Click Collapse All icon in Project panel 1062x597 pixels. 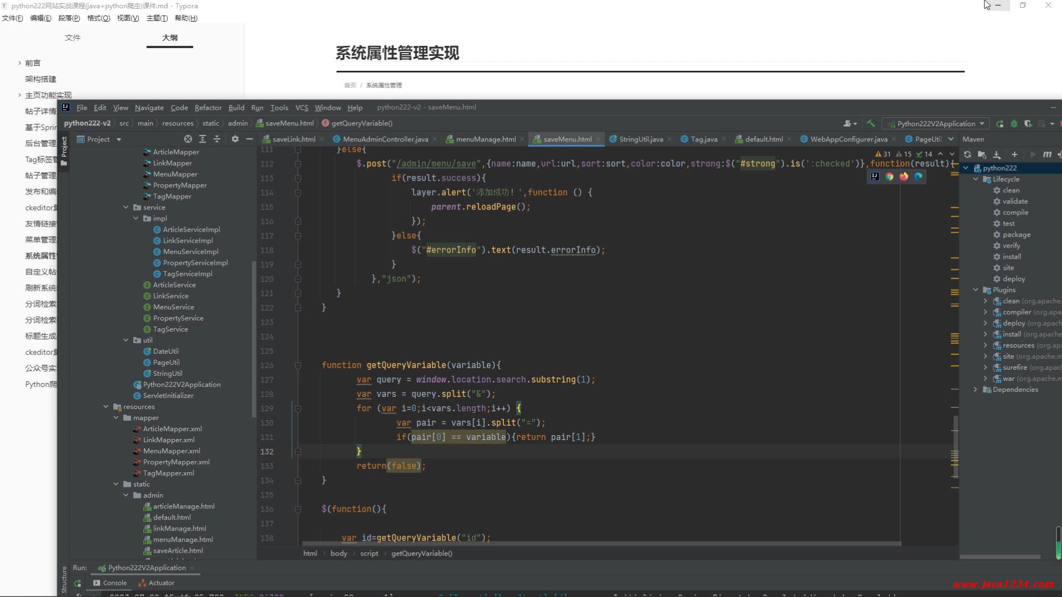(217, 139)
